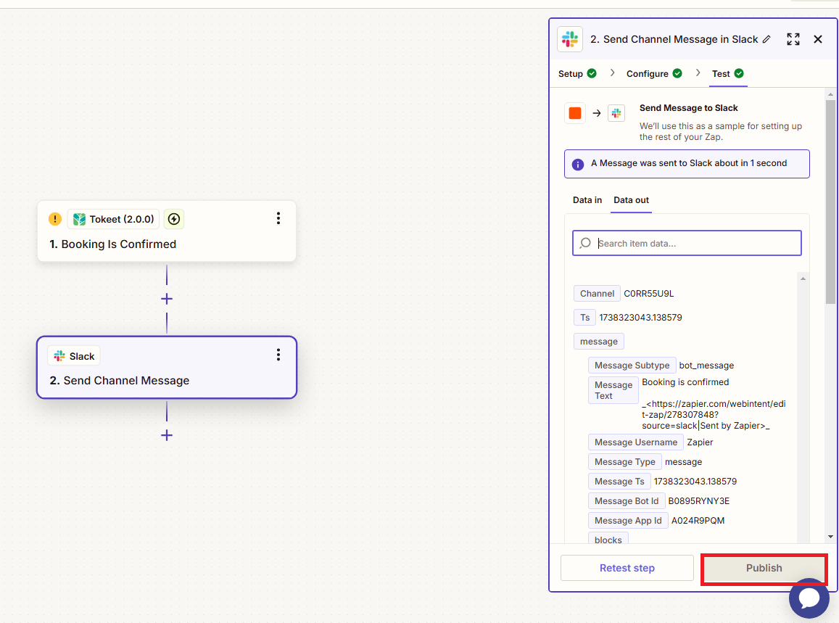Add a step between Tokeet and Slack
The height and width of the screenshot is (623, 839).
coord(167,299)
